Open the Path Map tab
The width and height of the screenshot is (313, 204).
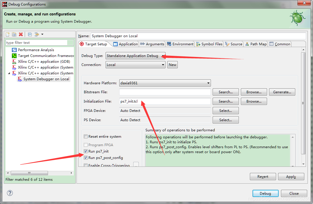coord(256,44)
